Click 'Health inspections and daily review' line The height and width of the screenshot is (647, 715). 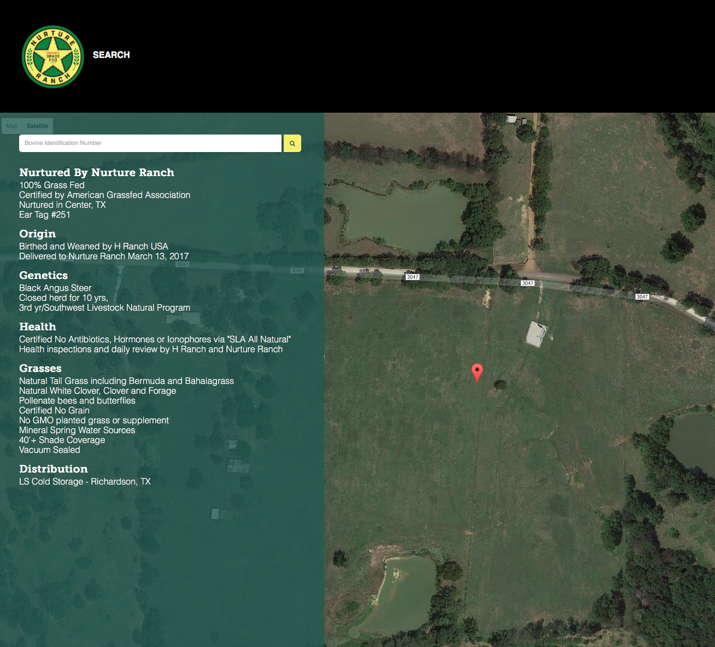[x=151, y=349]
